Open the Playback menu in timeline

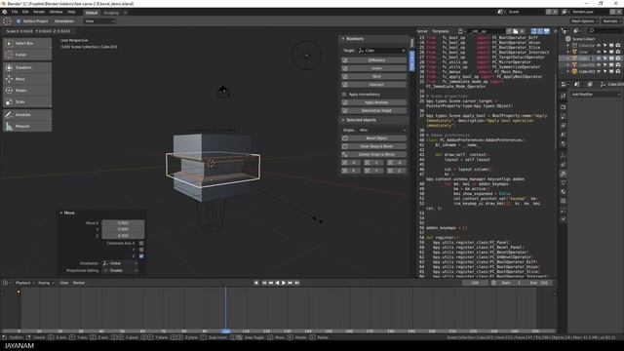point(24,283)
